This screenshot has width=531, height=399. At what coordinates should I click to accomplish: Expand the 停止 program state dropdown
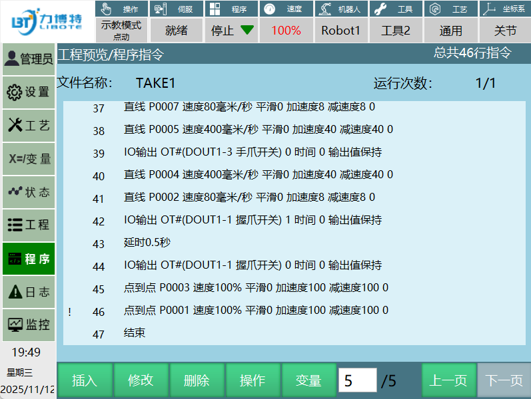(231, 31)
